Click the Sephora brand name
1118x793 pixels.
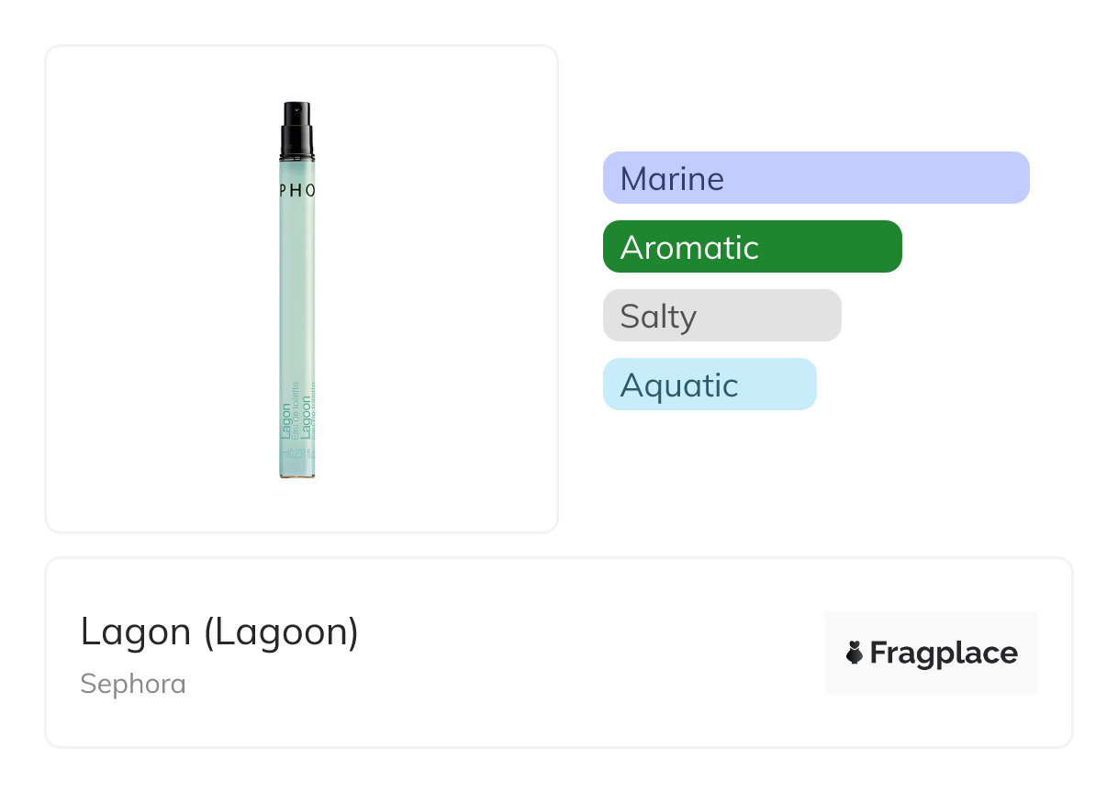click(x=133, y=684)
